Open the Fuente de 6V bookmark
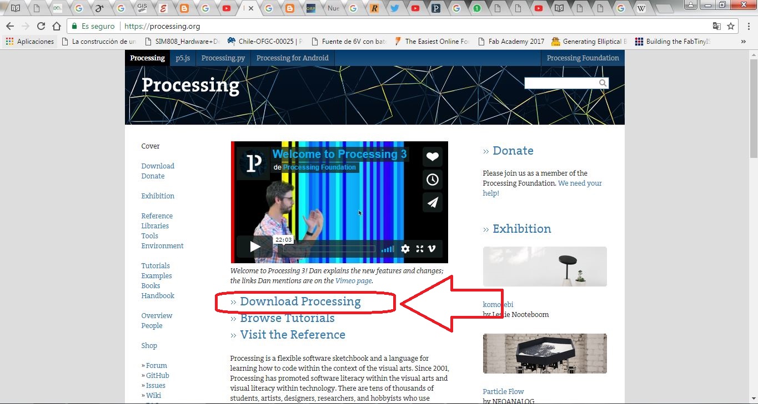This screenshot has width=758, height=404. (349, 42)
